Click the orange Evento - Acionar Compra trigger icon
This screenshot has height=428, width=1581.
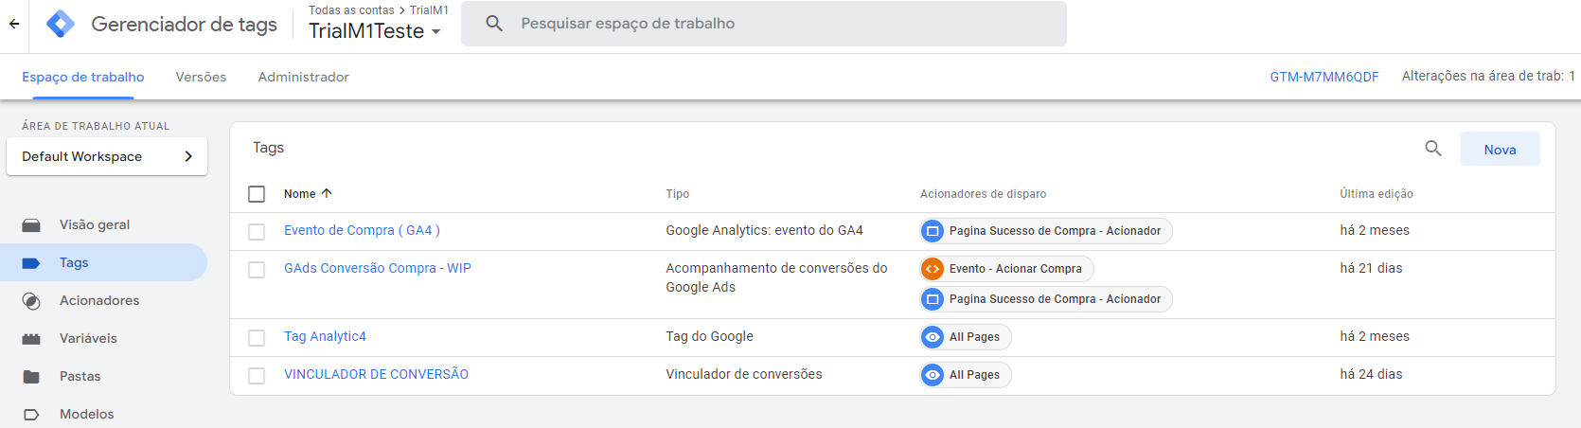point(933,269)
